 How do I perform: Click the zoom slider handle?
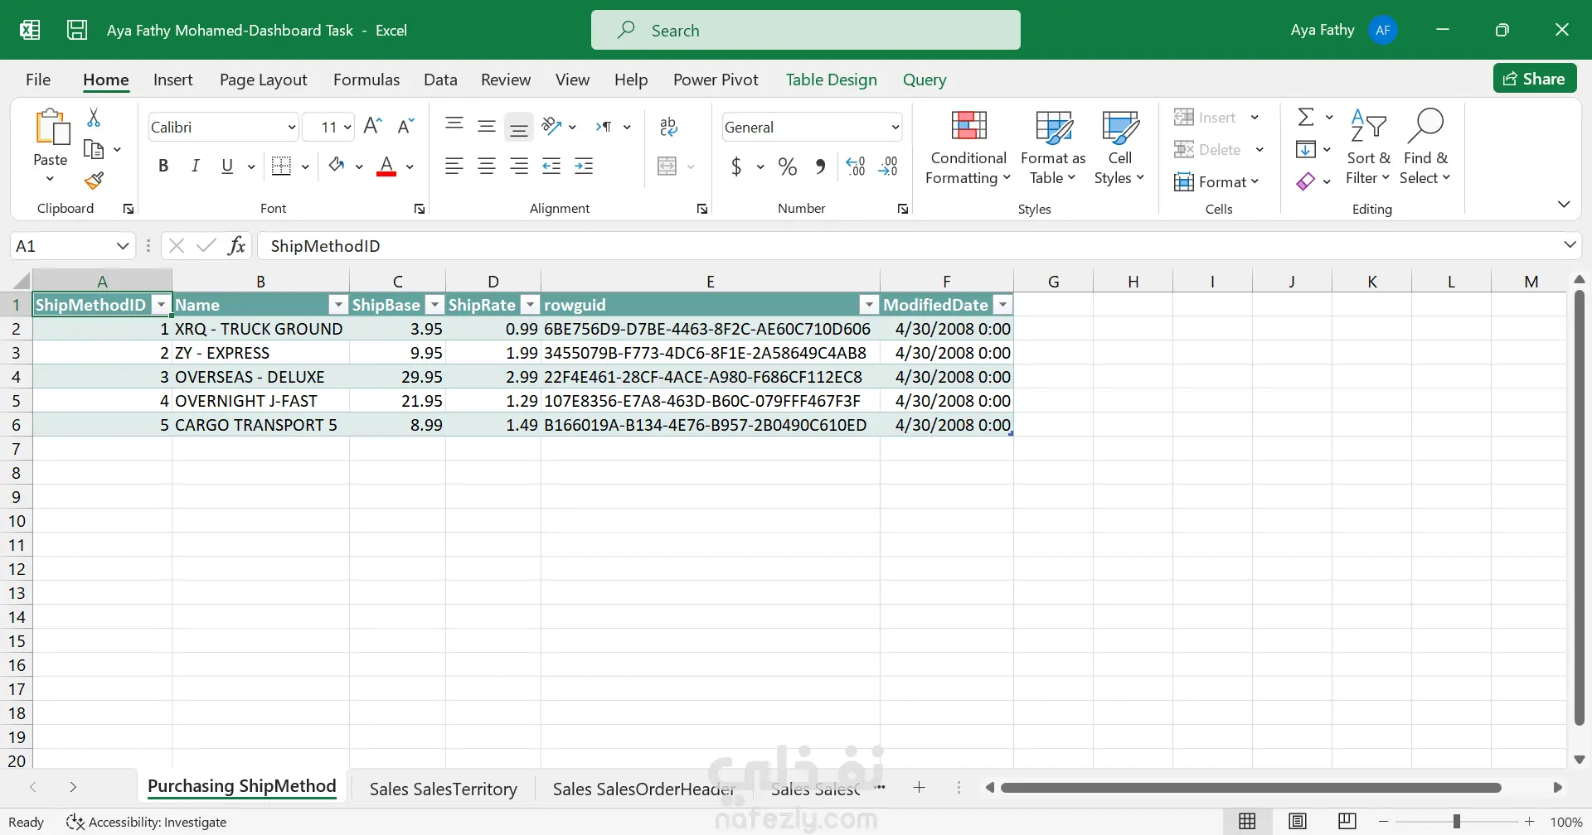pyautogui.click(x=1456, y=822)
